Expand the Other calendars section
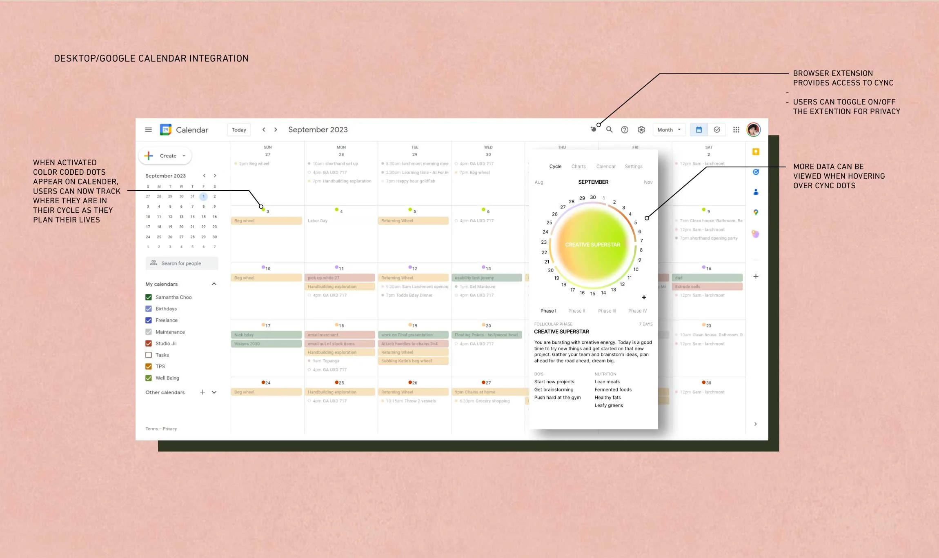Viewport: 939px width, 558px height. [214, 392]
